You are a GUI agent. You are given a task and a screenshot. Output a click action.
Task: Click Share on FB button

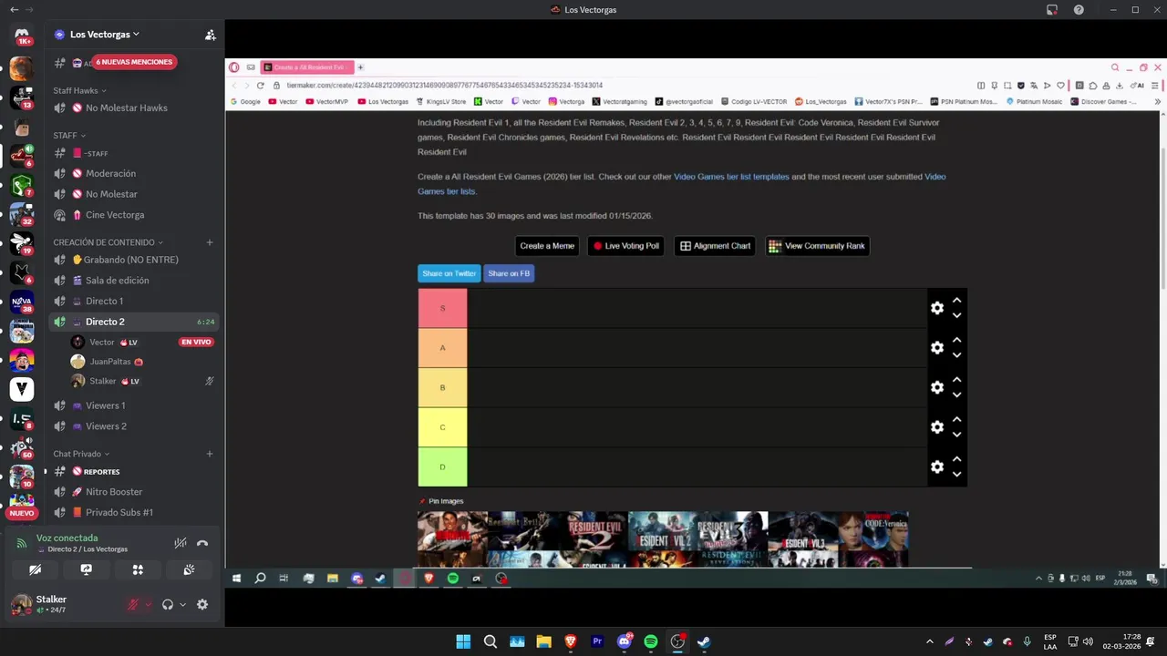(x=509, y=273)
